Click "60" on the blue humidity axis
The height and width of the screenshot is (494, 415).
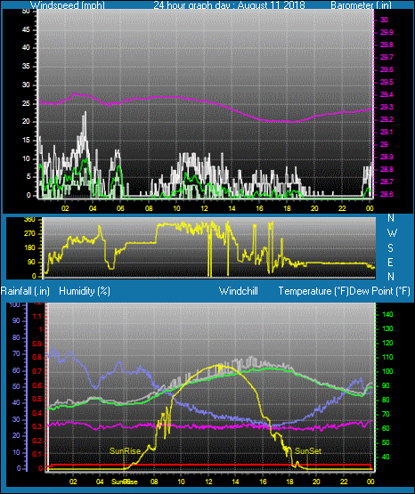16,370
